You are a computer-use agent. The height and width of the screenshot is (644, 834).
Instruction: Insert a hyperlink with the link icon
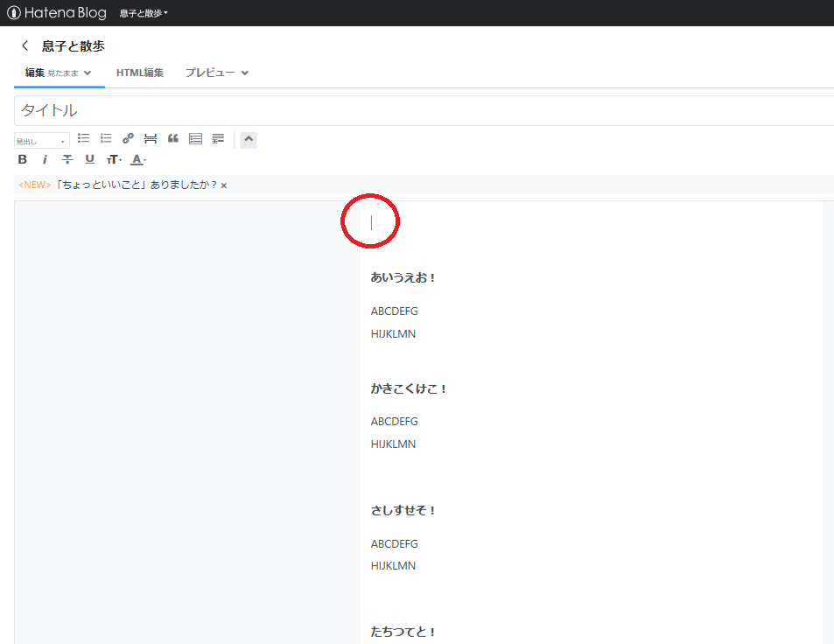click(x=128, y=138)
